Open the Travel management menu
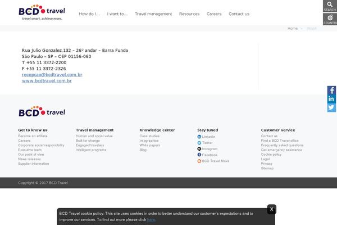 [x=153, y=14]
